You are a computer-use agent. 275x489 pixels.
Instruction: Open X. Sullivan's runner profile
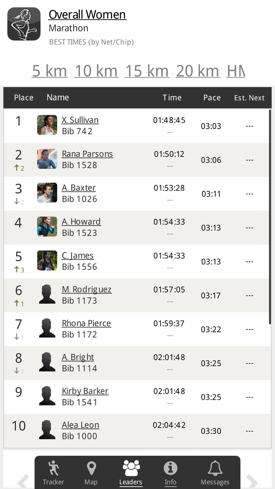[x=80, y=120]
